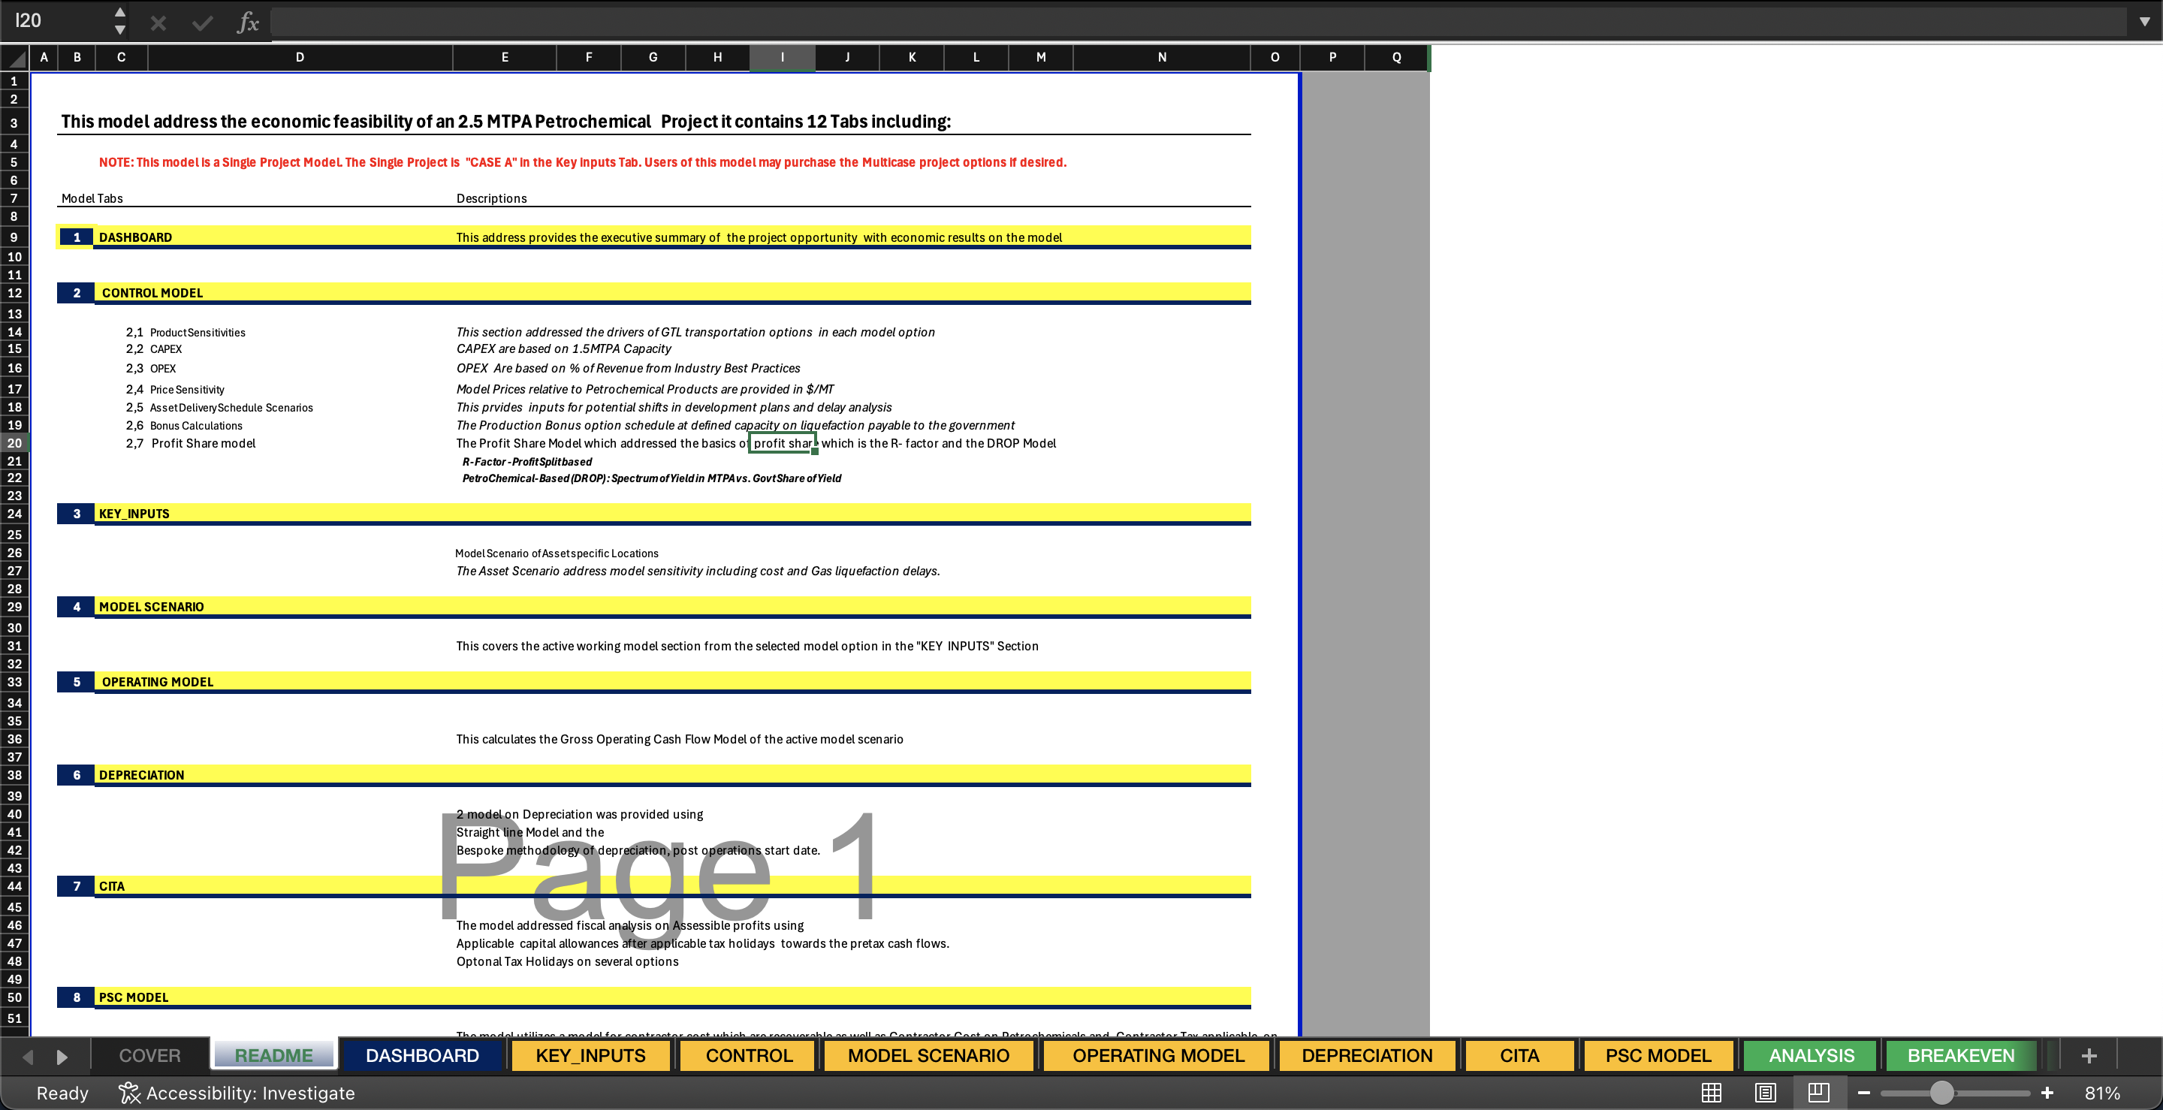Switch to the CONTROL sheet tab
Image resolution: width=2163 pixels, height=1110 pixels.
(x=749, y=1055)
